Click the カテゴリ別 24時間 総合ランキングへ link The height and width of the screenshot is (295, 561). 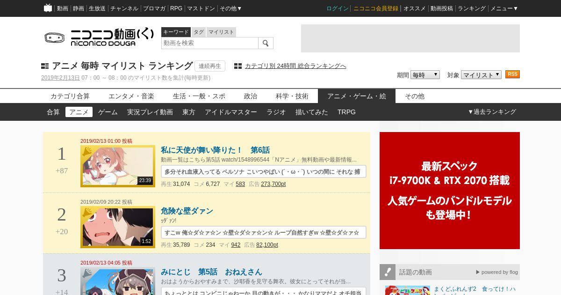(295, 66)
